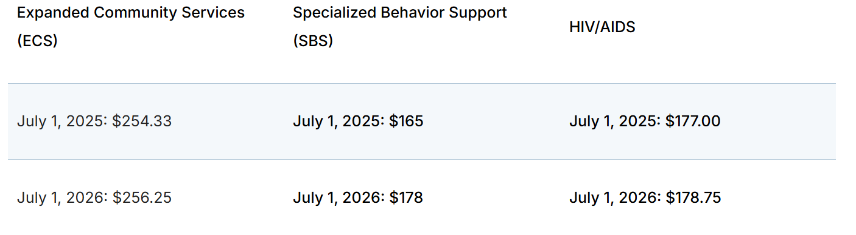Image resolution: width=856 pixels, height=235 pixels.
Task: Click the $177.00 HIV/AIDS rate amount
Action: pyautogui.click(x=693, y=121)
